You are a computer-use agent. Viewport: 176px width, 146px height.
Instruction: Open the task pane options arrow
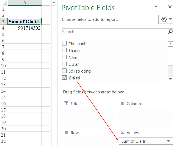[x=156, y=7]
